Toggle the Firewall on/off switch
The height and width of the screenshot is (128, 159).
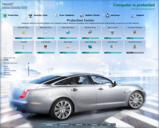point(24,53)
